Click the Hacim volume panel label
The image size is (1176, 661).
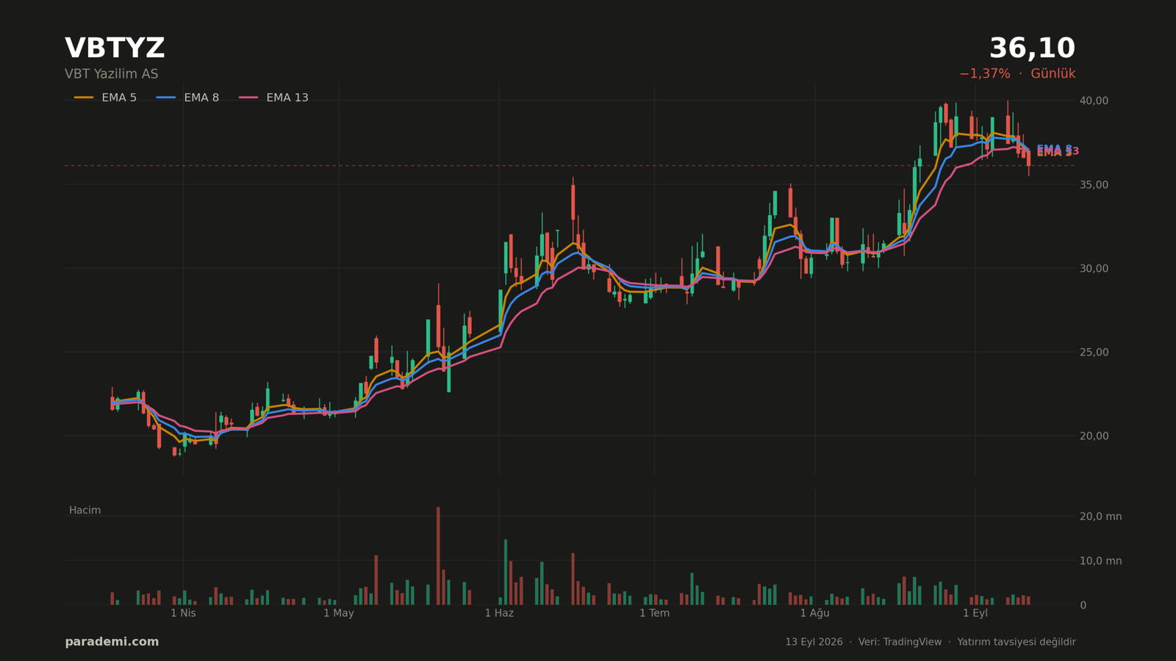pyautogui.click(x=85, y=510)
